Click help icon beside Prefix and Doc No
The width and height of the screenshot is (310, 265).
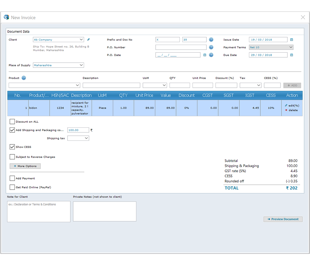click(211, 40)
